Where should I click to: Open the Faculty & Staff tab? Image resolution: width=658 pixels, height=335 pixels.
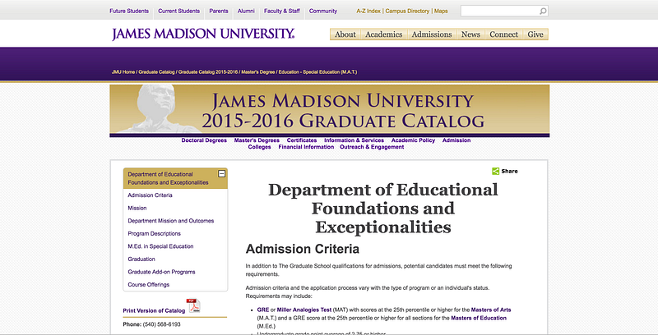pos(281,11)
